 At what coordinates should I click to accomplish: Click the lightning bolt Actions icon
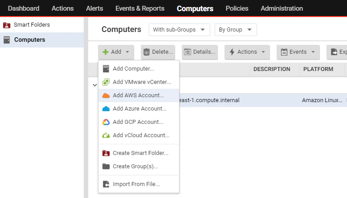232,52
